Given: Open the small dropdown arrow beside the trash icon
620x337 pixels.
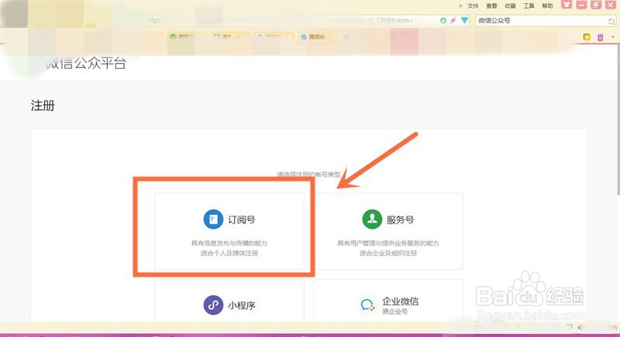Looking at the screenshot, I should point(613,37).
